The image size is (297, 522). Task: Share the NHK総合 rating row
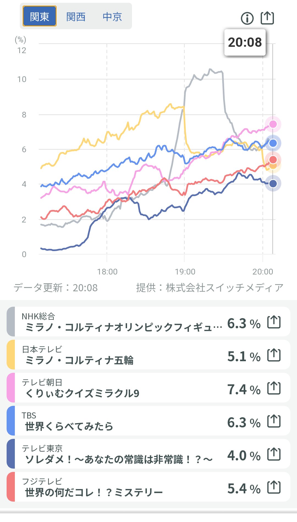click(274, 322)
